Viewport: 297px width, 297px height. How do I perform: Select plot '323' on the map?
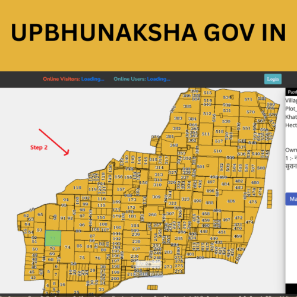(x=185, y=199)
